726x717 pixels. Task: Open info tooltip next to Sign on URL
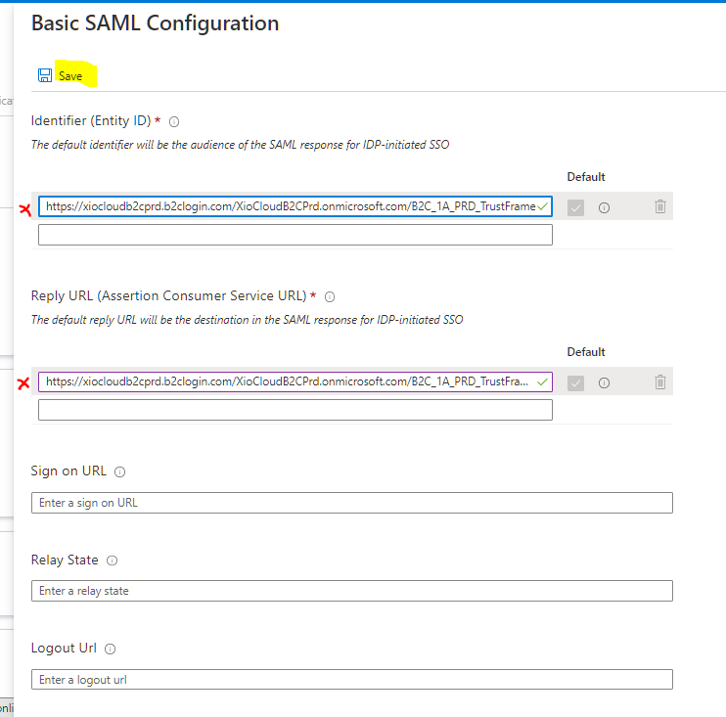pos(120,471)
